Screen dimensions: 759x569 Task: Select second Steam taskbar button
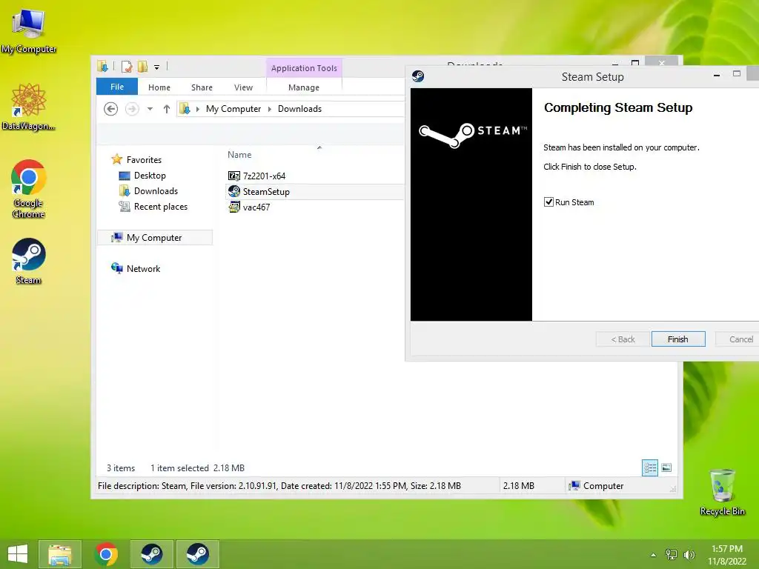(x=197, y=554)
